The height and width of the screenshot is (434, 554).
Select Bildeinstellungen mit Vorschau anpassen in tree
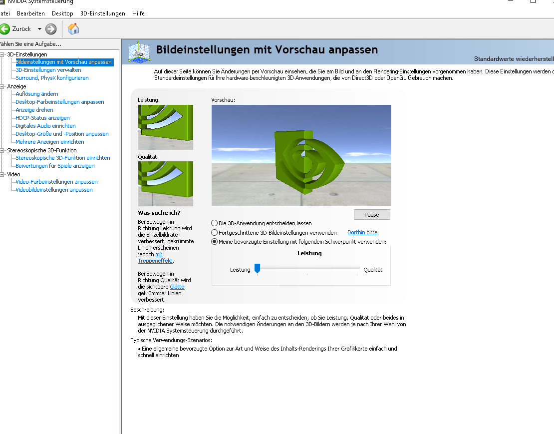click(x=64, y=62)
